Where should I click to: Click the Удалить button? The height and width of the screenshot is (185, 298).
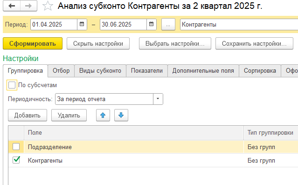69,115
